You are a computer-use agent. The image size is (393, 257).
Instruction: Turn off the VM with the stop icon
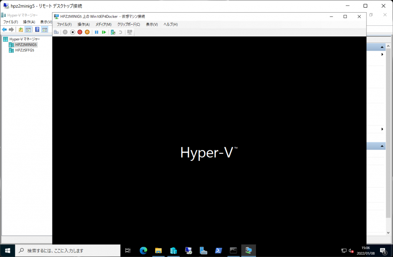coord(73,32)
